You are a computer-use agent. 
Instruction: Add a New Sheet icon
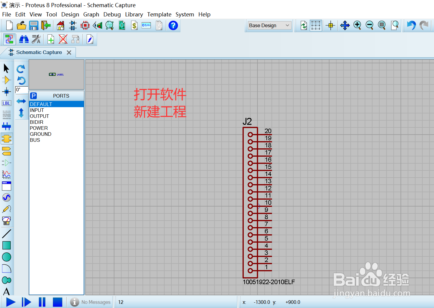[x=51, y=39]
